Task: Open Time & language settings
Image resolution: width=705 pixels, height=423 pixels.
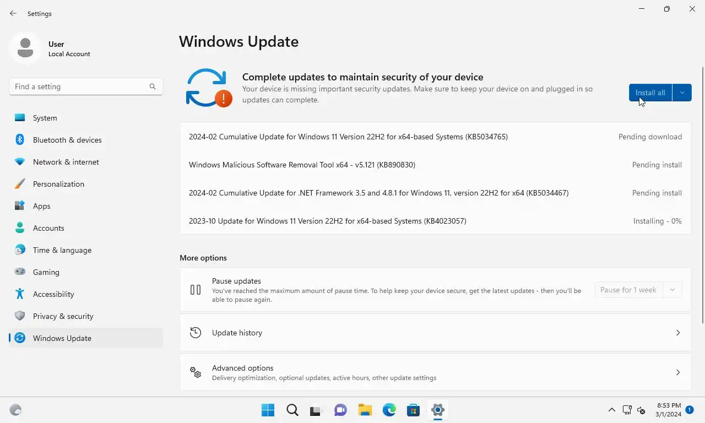Action: point(86,250)
